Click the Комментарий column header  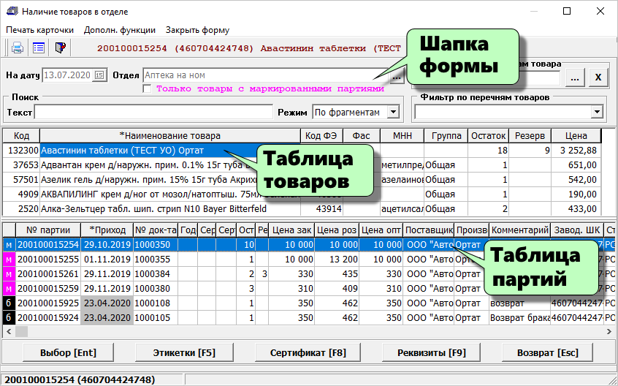520,230
